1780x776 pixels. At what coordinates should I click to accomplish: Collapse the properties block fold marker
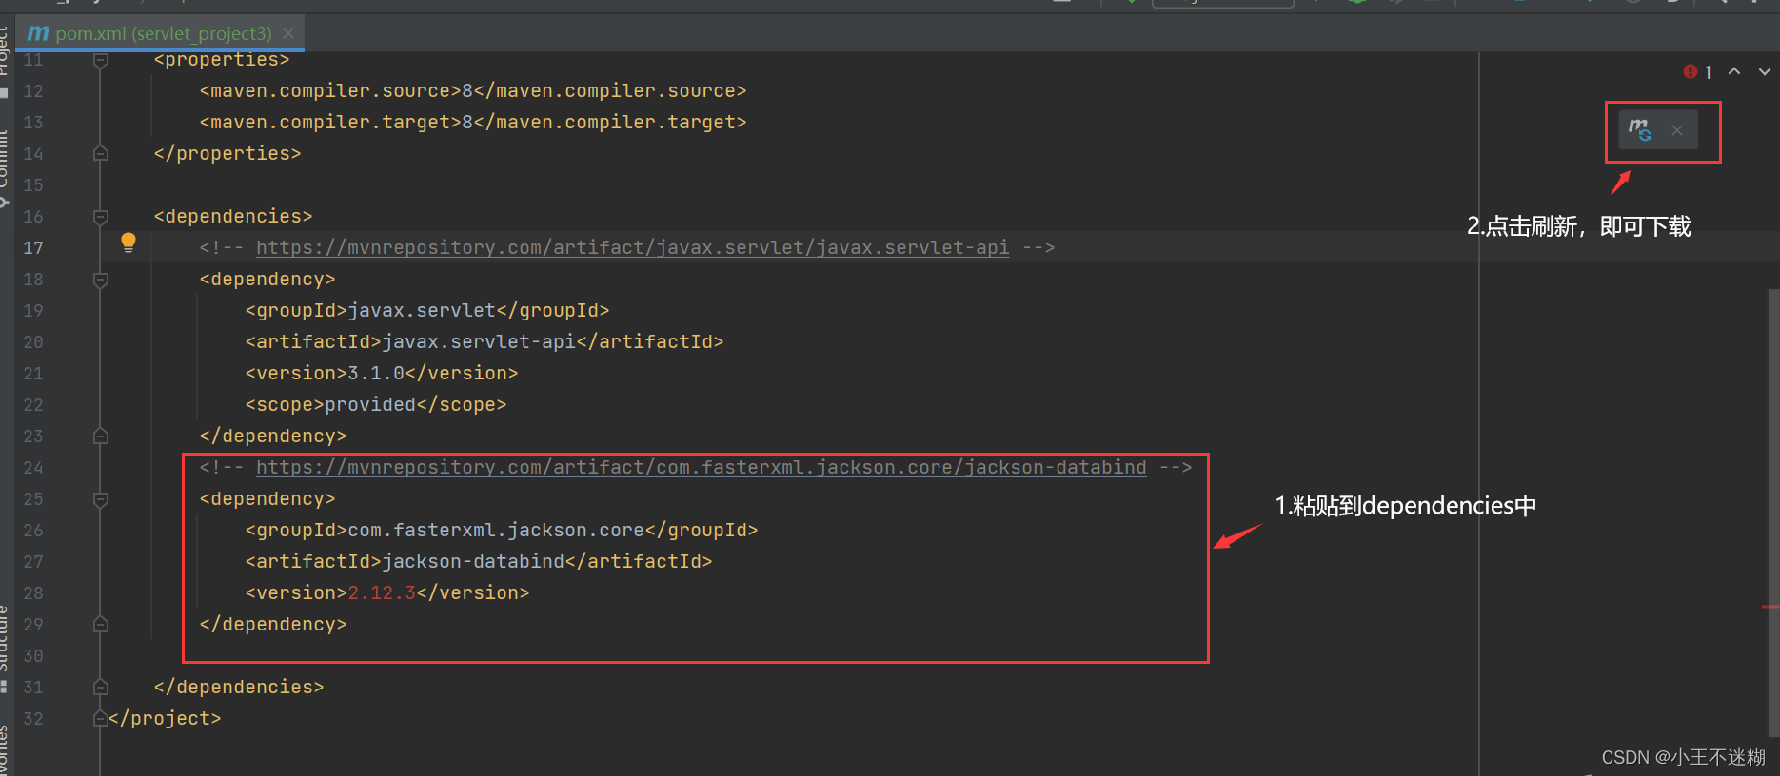[100, 61]
